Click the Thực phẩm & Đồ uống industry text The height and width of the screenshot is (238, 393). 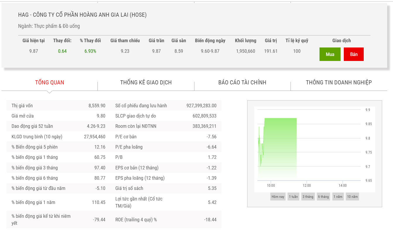[57, 26]
